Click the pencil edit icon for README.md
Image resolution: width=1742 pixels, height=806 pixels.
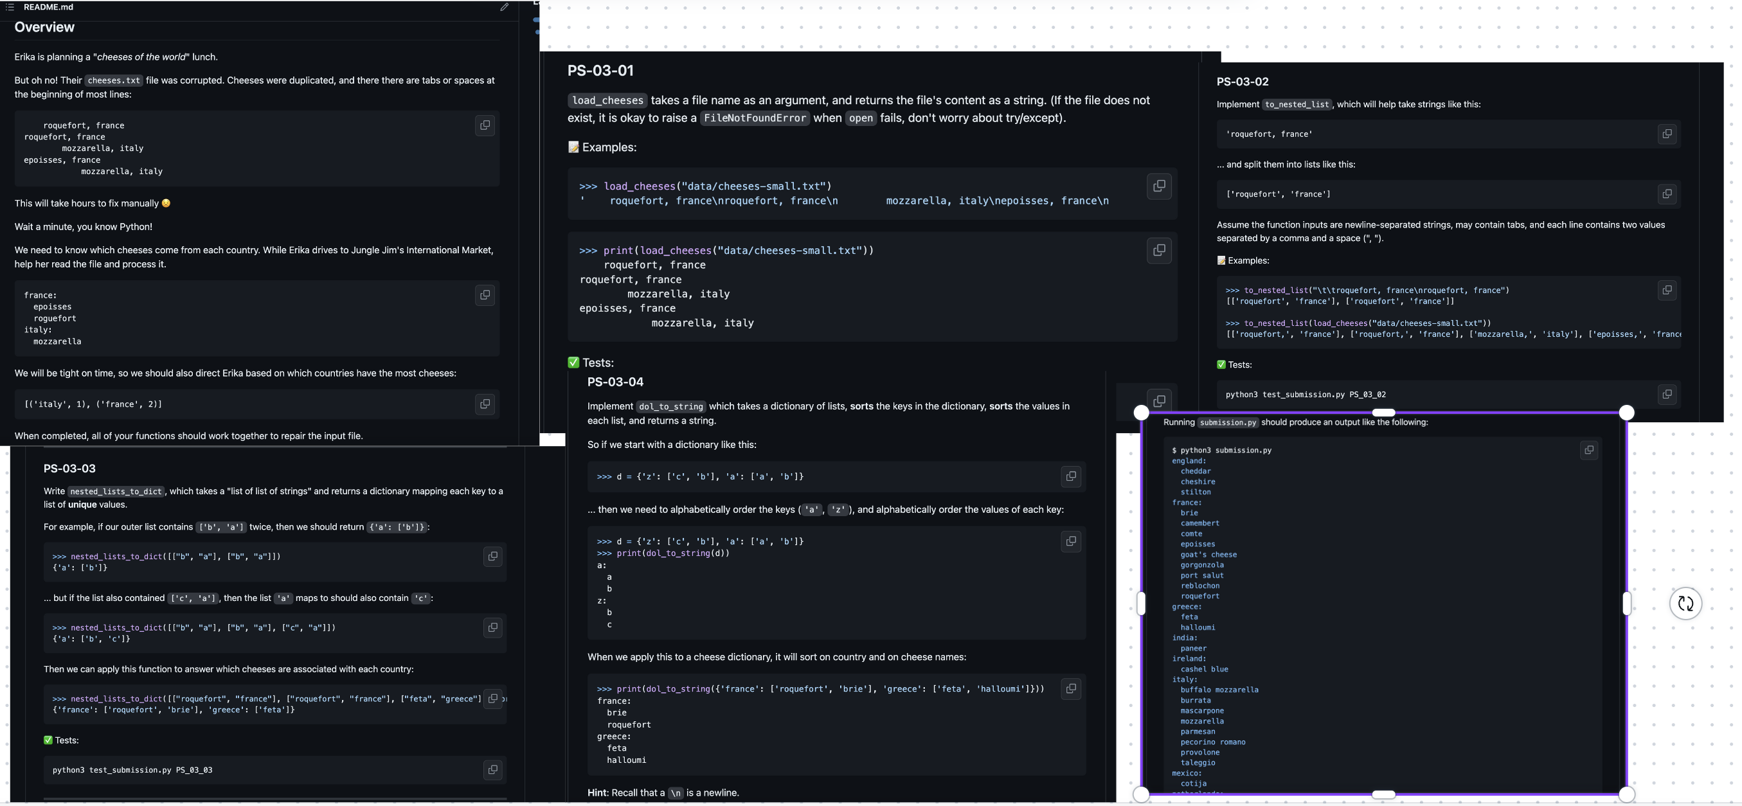504,7
